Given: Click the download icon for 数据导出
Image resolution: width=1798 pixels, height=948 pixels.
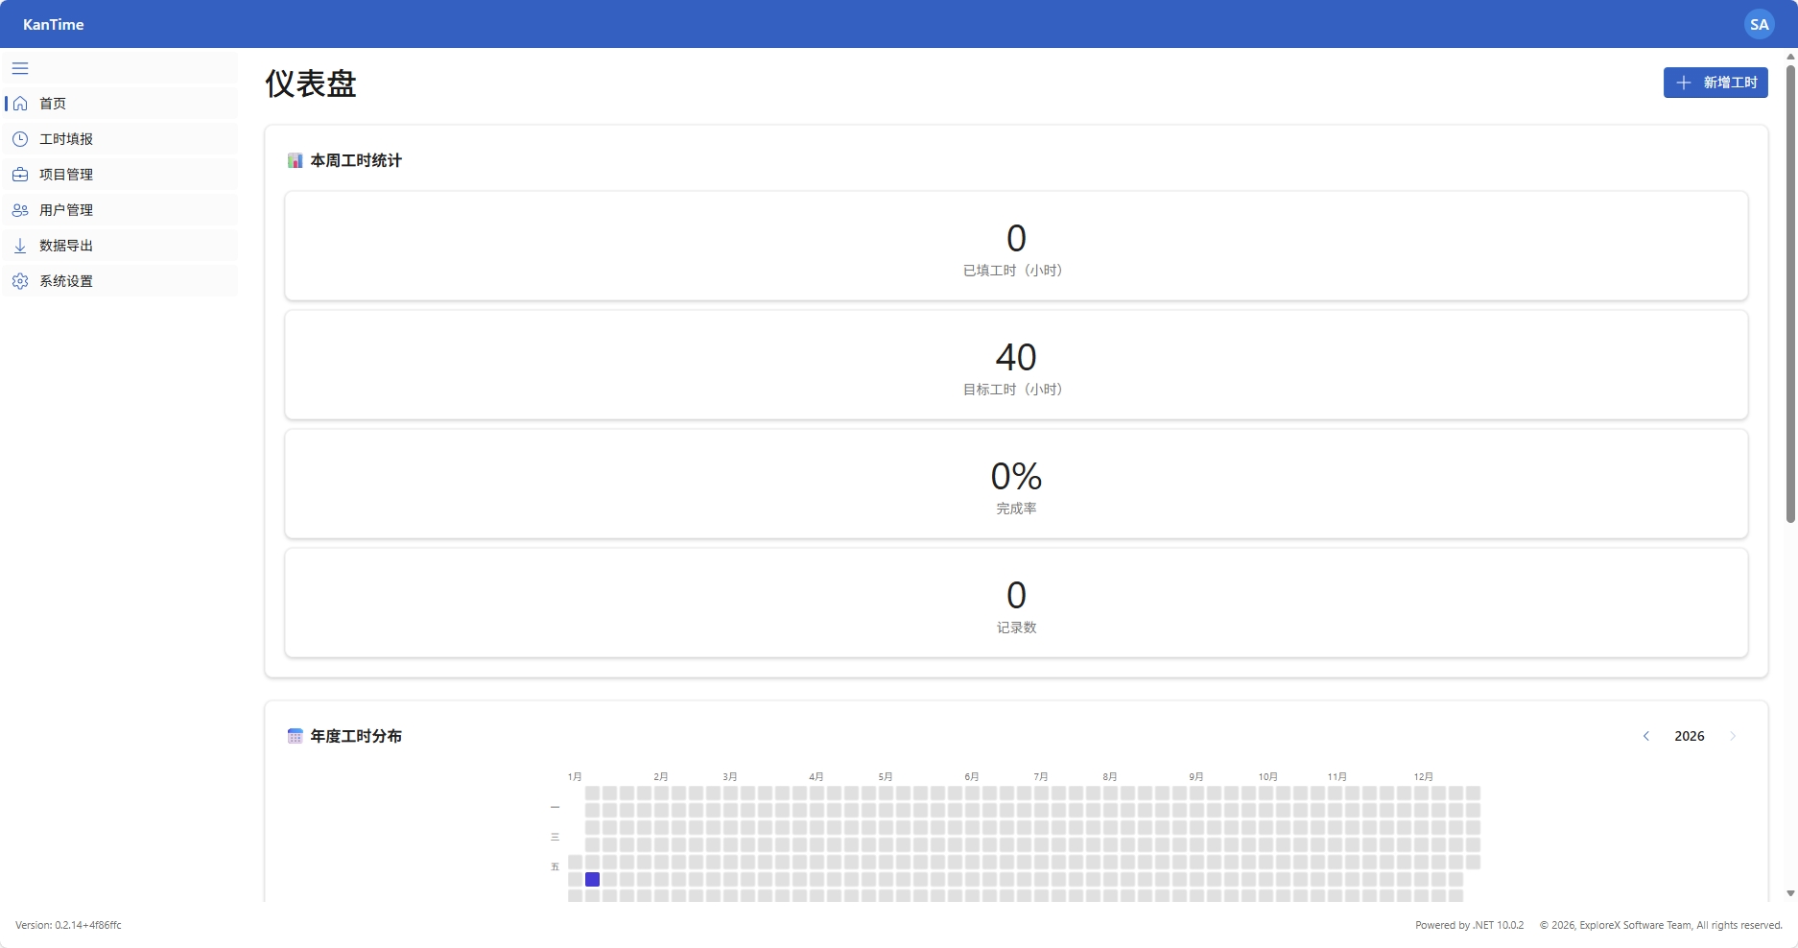Looking at the screenshot, I should coord(20,246).
